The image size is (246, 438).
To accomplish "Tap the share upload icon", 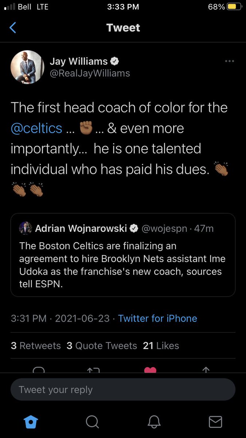I will [x=206, y=369].
